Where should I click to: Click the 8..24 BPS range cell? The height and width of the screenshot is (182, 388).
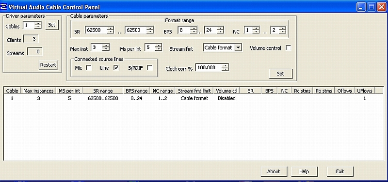[137, 98]
